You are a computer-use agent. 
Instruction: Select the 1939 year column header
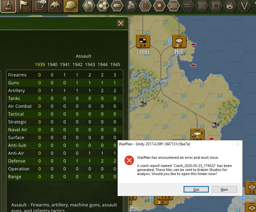click(40, 65)
